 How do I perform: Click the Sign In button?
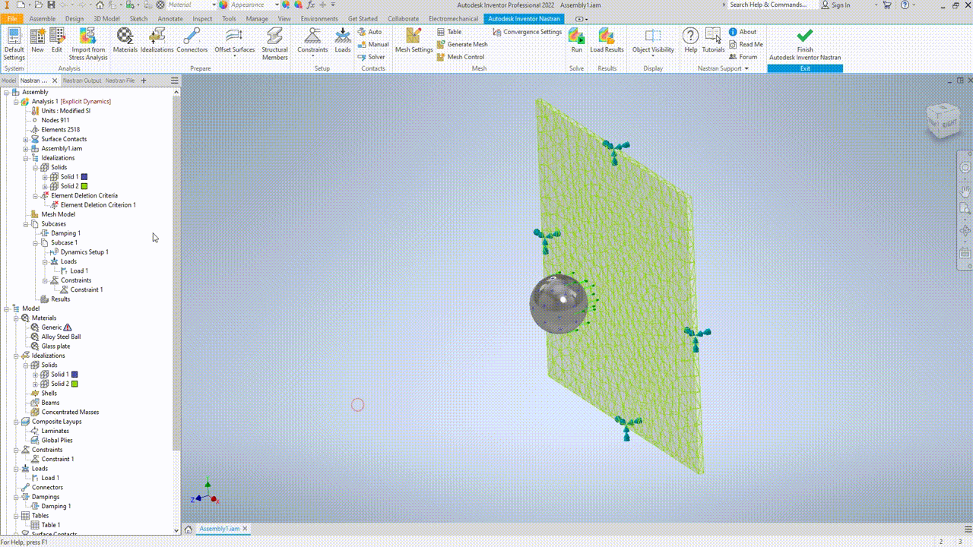tap(835, 5)
